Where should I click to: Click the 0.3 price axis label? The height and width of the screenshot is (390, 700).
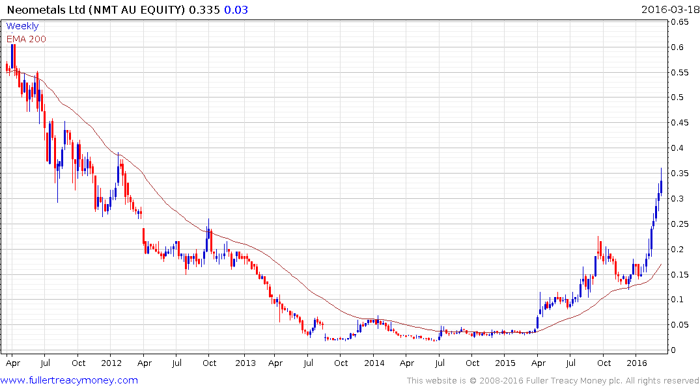677,198
